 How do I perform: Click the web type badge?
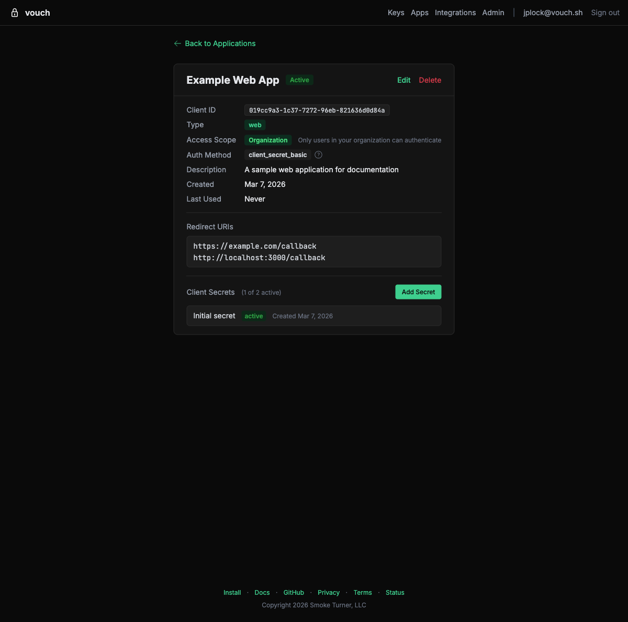pyautogui.click(x=255, y=125)
